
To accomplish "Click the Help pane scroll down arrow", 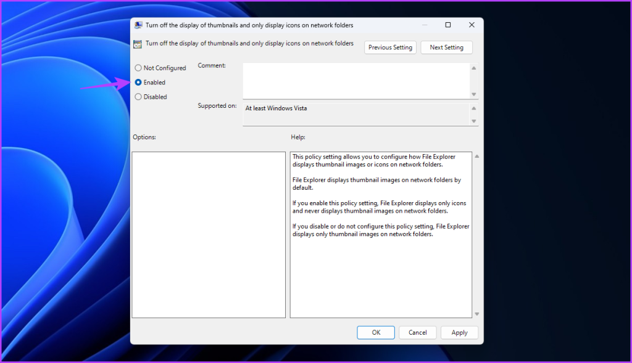I will point(477,314).
